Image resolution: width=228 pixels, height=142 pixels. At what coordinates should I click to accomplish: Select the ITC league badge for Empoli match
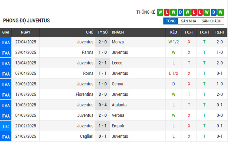tap(6, 126)
